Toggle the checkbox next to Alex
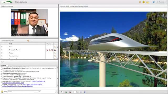The image size is (168, 94). click(x=2, y=47)
